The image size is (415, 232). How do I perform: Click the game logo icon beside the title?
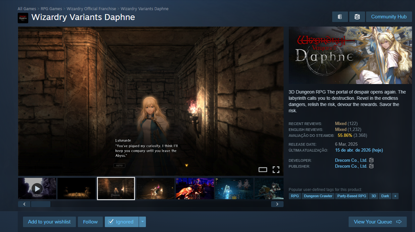[x=23, y=18]
